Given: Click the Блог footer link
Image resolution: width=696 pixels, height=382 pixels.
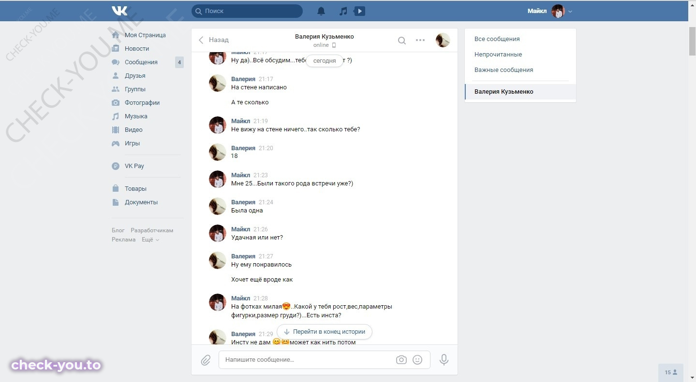Looking at the screenshot, I should pyautogui.click(x=118, y=230).
